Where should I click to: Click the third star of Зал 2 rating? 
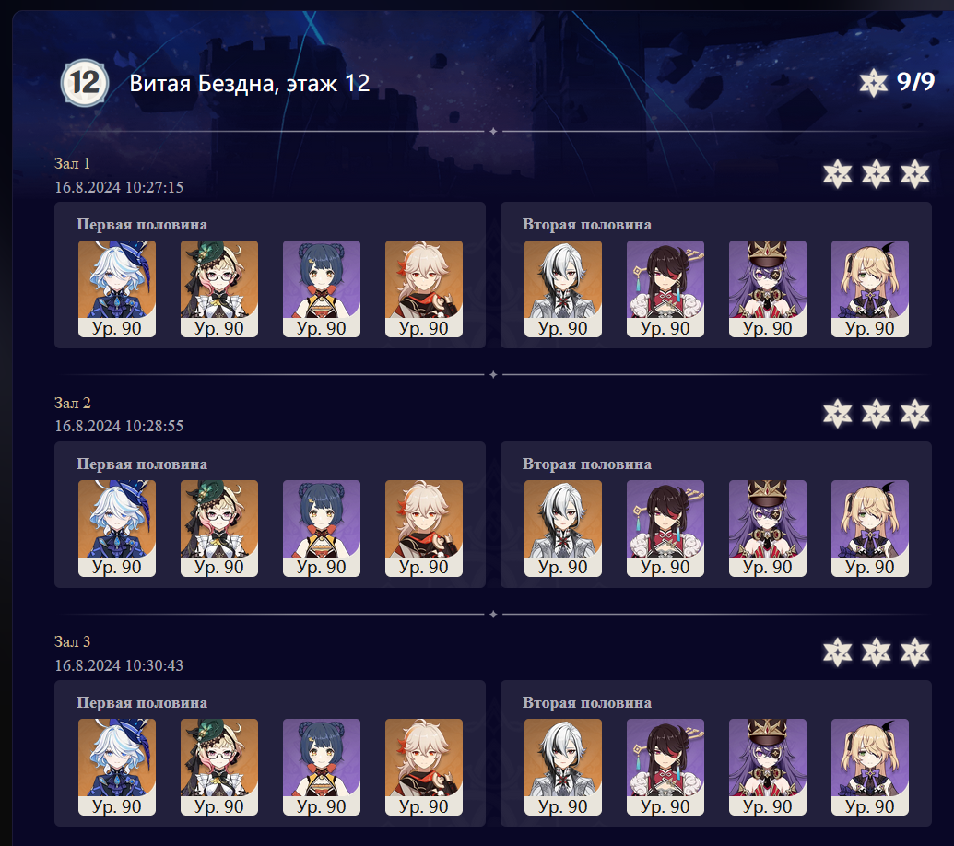(914, 414)
